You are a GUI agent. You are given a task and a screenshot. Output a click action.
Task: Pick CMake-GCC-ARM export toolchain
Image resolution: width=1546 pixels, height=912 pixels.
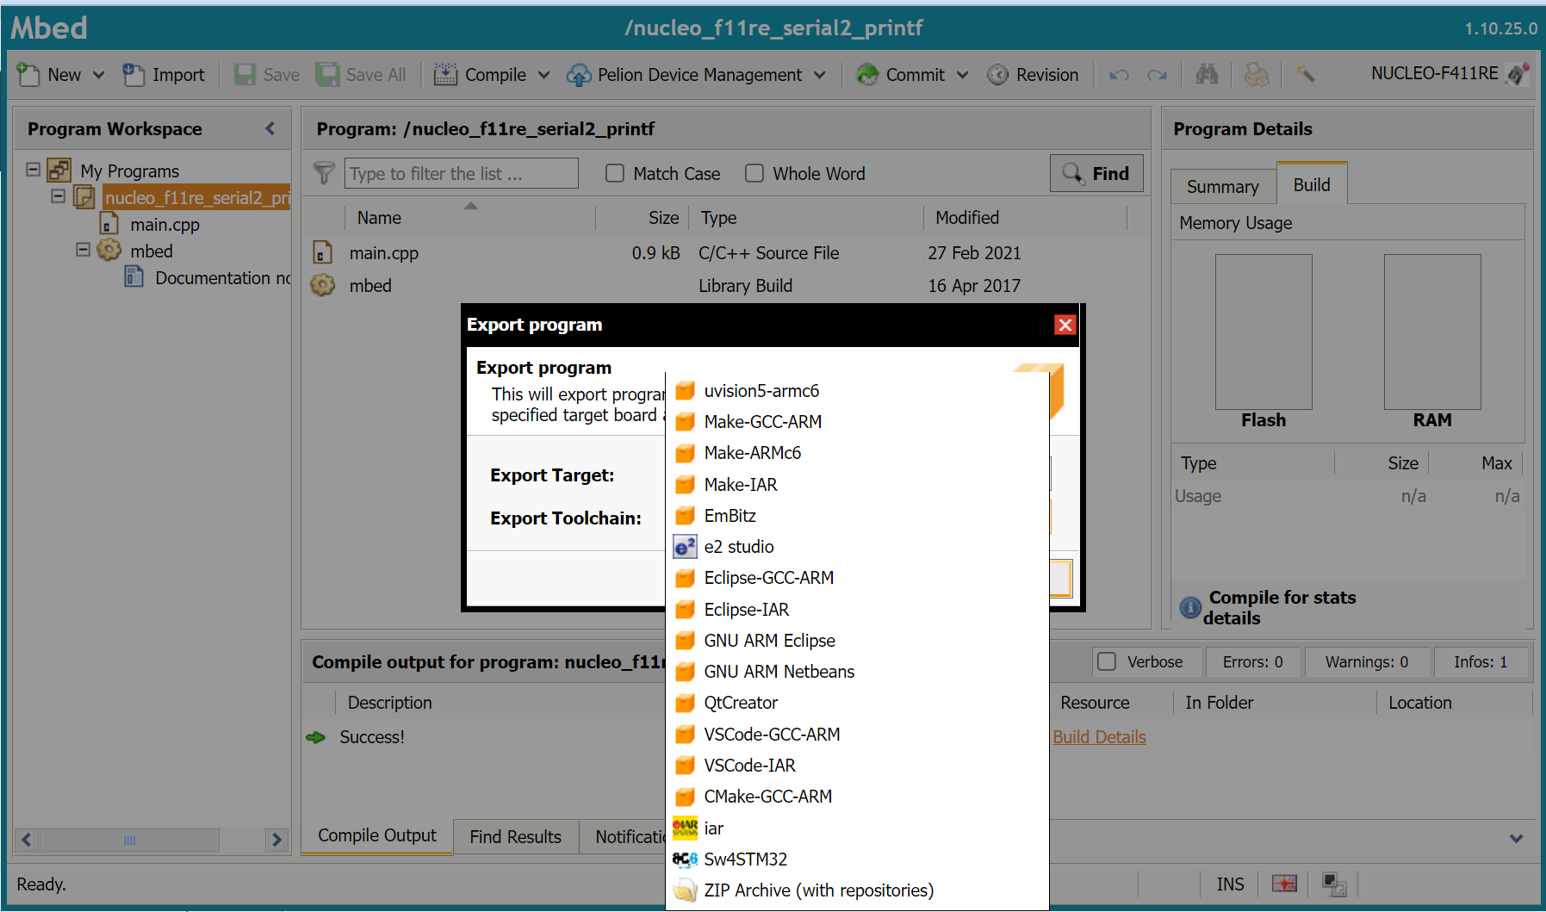click(x=858, y=797)
